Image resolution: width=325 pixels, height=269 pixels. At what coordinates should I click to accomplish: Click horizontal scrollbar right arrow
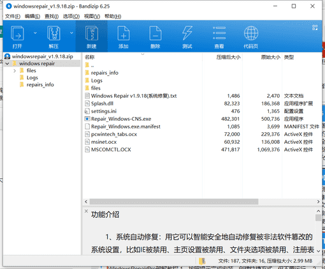318,201
